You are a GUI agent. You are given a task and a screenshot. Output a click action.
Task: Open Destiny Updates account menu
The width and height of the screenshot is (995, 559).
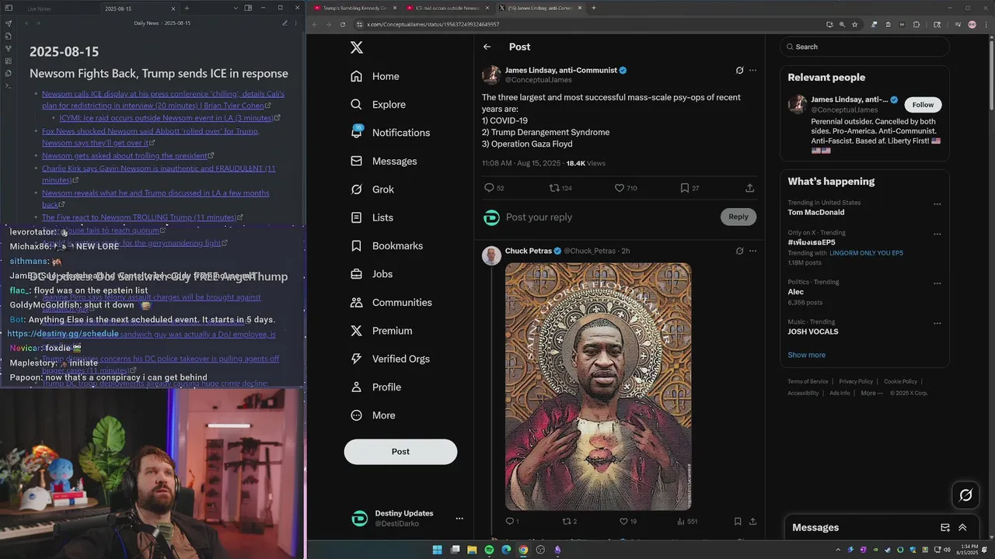pyautogui.click(x=459, y=519)
